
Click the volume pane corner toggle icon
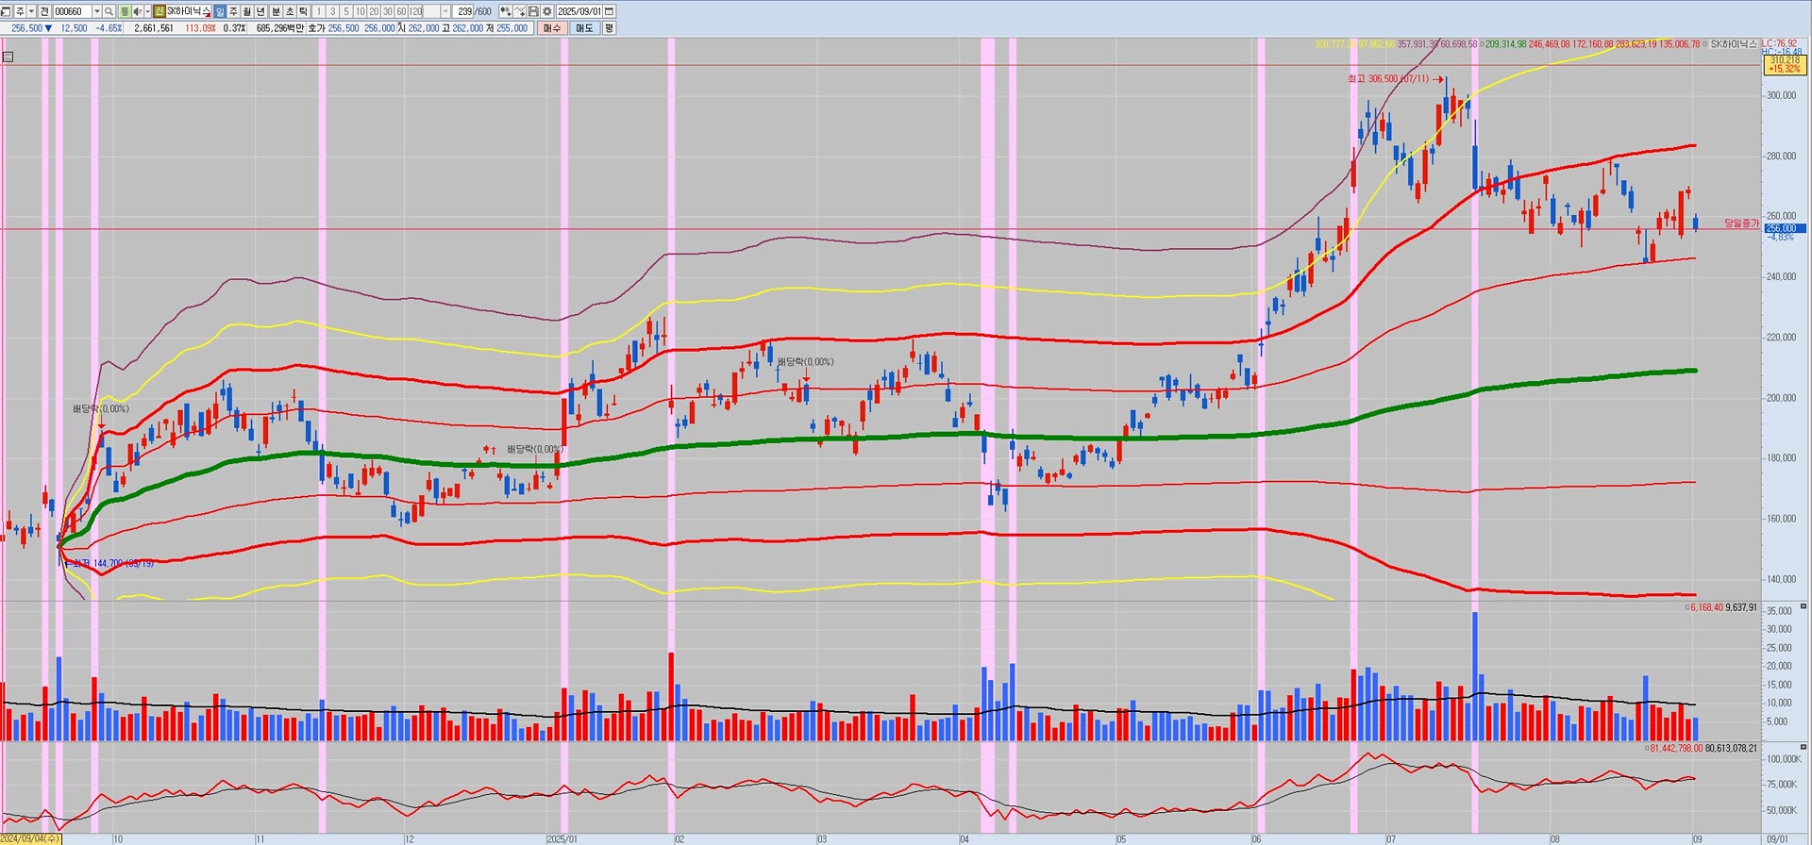point(1804,606)
